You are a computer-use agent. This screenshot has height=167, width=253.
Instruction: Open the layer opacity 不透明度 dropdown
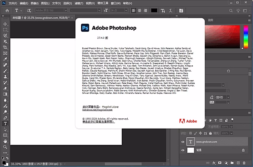[231, 127]
